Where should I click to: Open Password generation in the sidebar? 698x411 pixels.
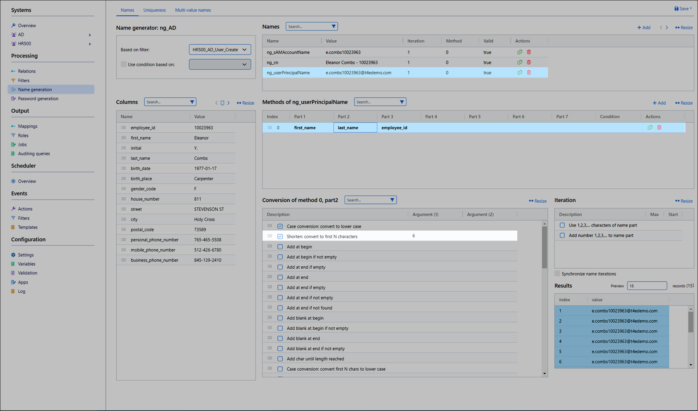pos(38,98)
